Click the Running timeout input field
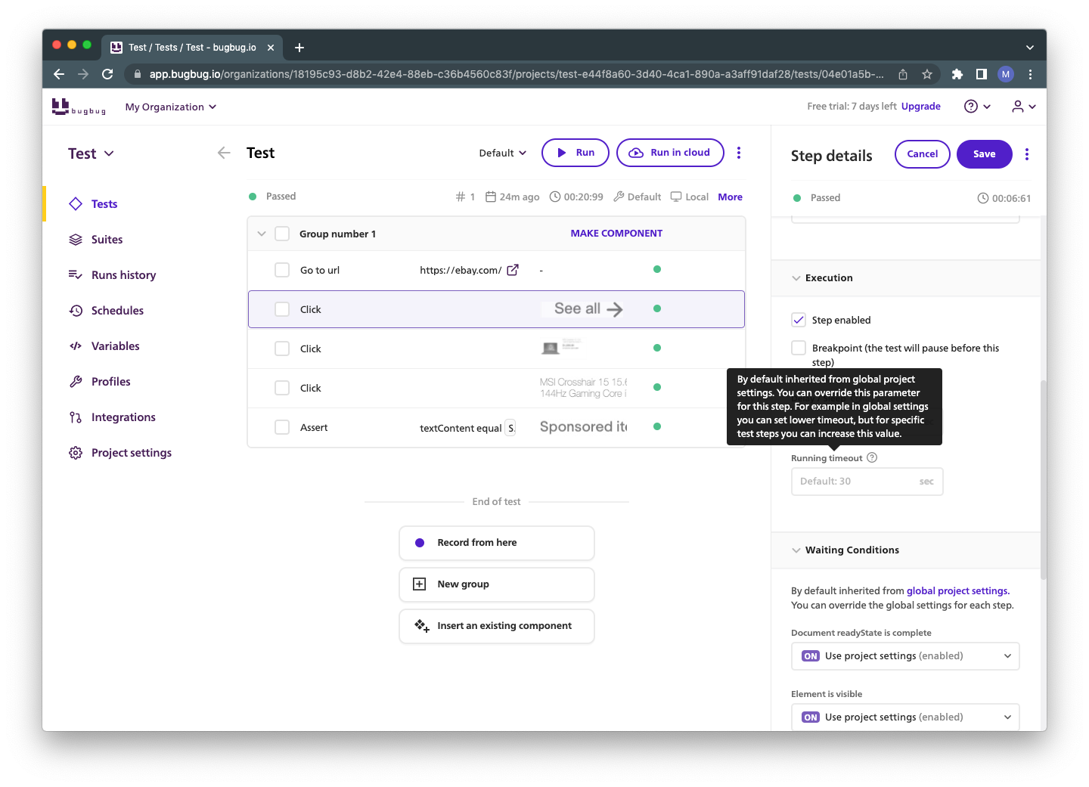The width and height of the screenshot is (1089, 787). coord(867,482)
